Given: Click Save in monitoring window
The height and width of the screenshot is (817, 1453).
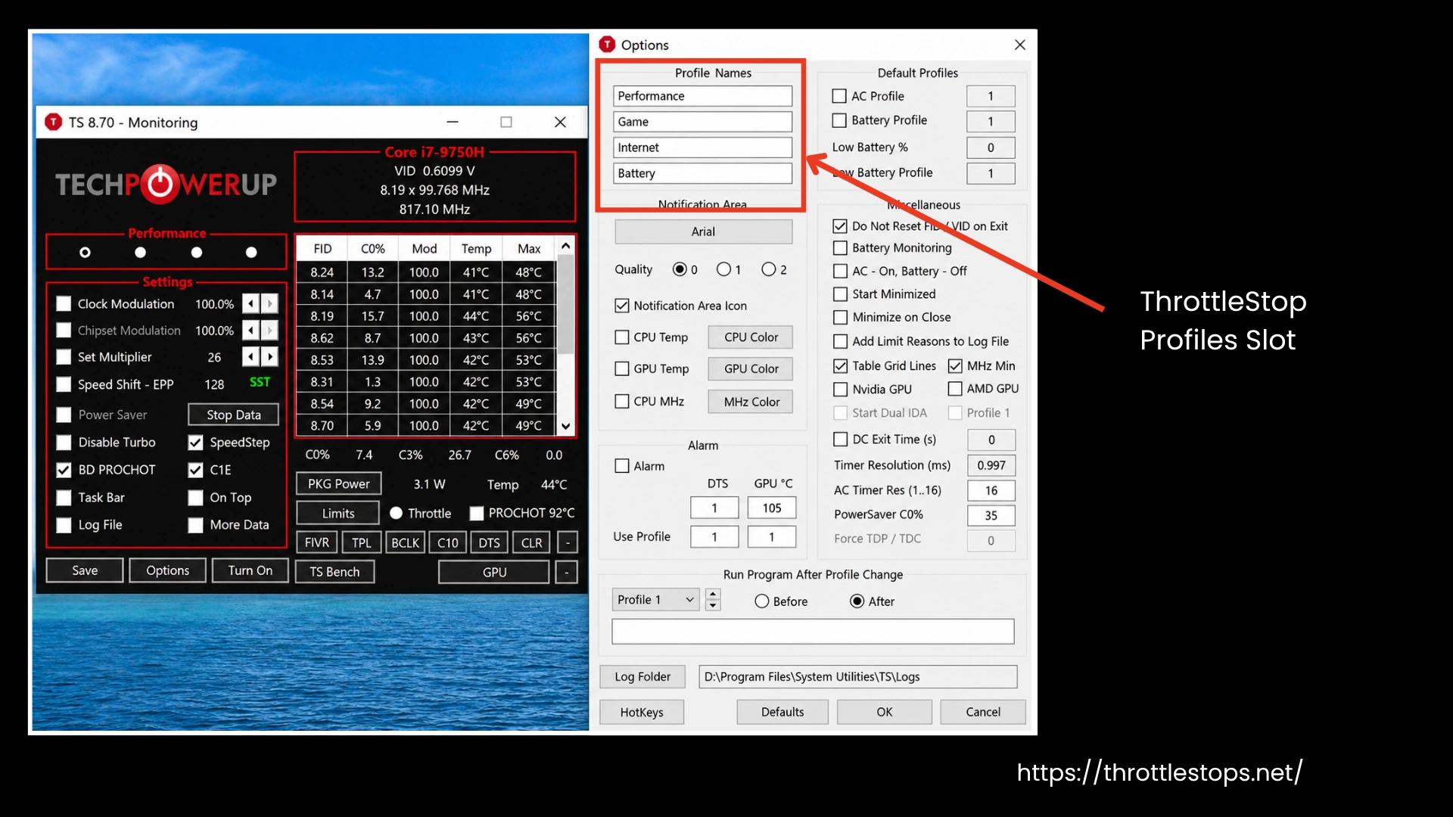Looking at the screenshot, I should tap(85, 570).
